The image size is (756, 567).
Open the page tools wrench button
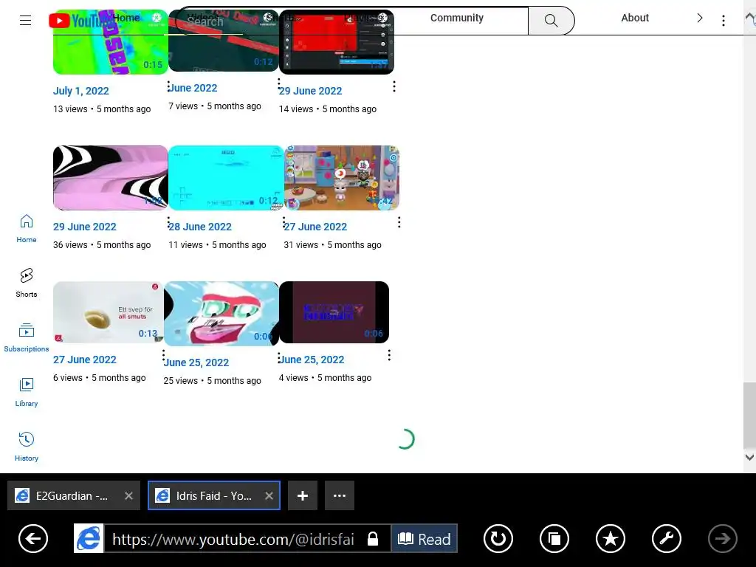[x=667, y=538]
